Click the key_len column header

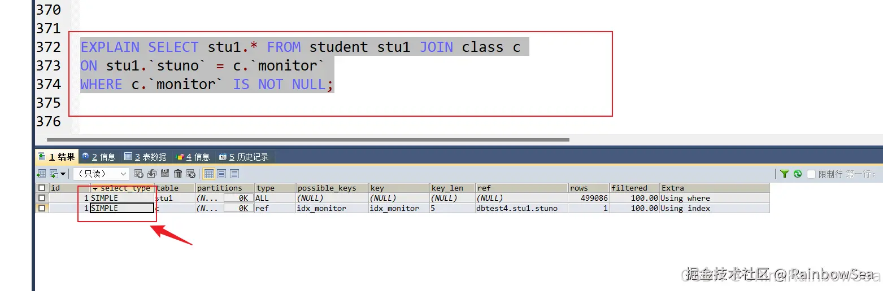tap(453, 188)
